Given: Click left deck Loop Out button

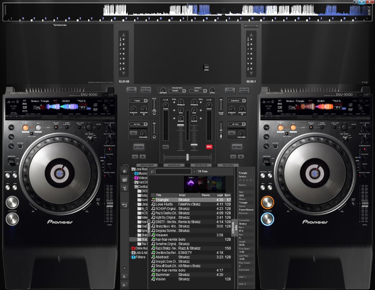Looking at the screenshot, I should [38, 127].
